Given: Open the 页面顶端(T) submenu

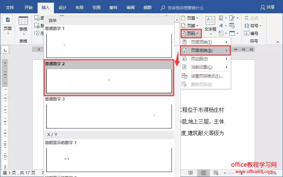Looking at the screenshot, I should click(x=205, y=42).
